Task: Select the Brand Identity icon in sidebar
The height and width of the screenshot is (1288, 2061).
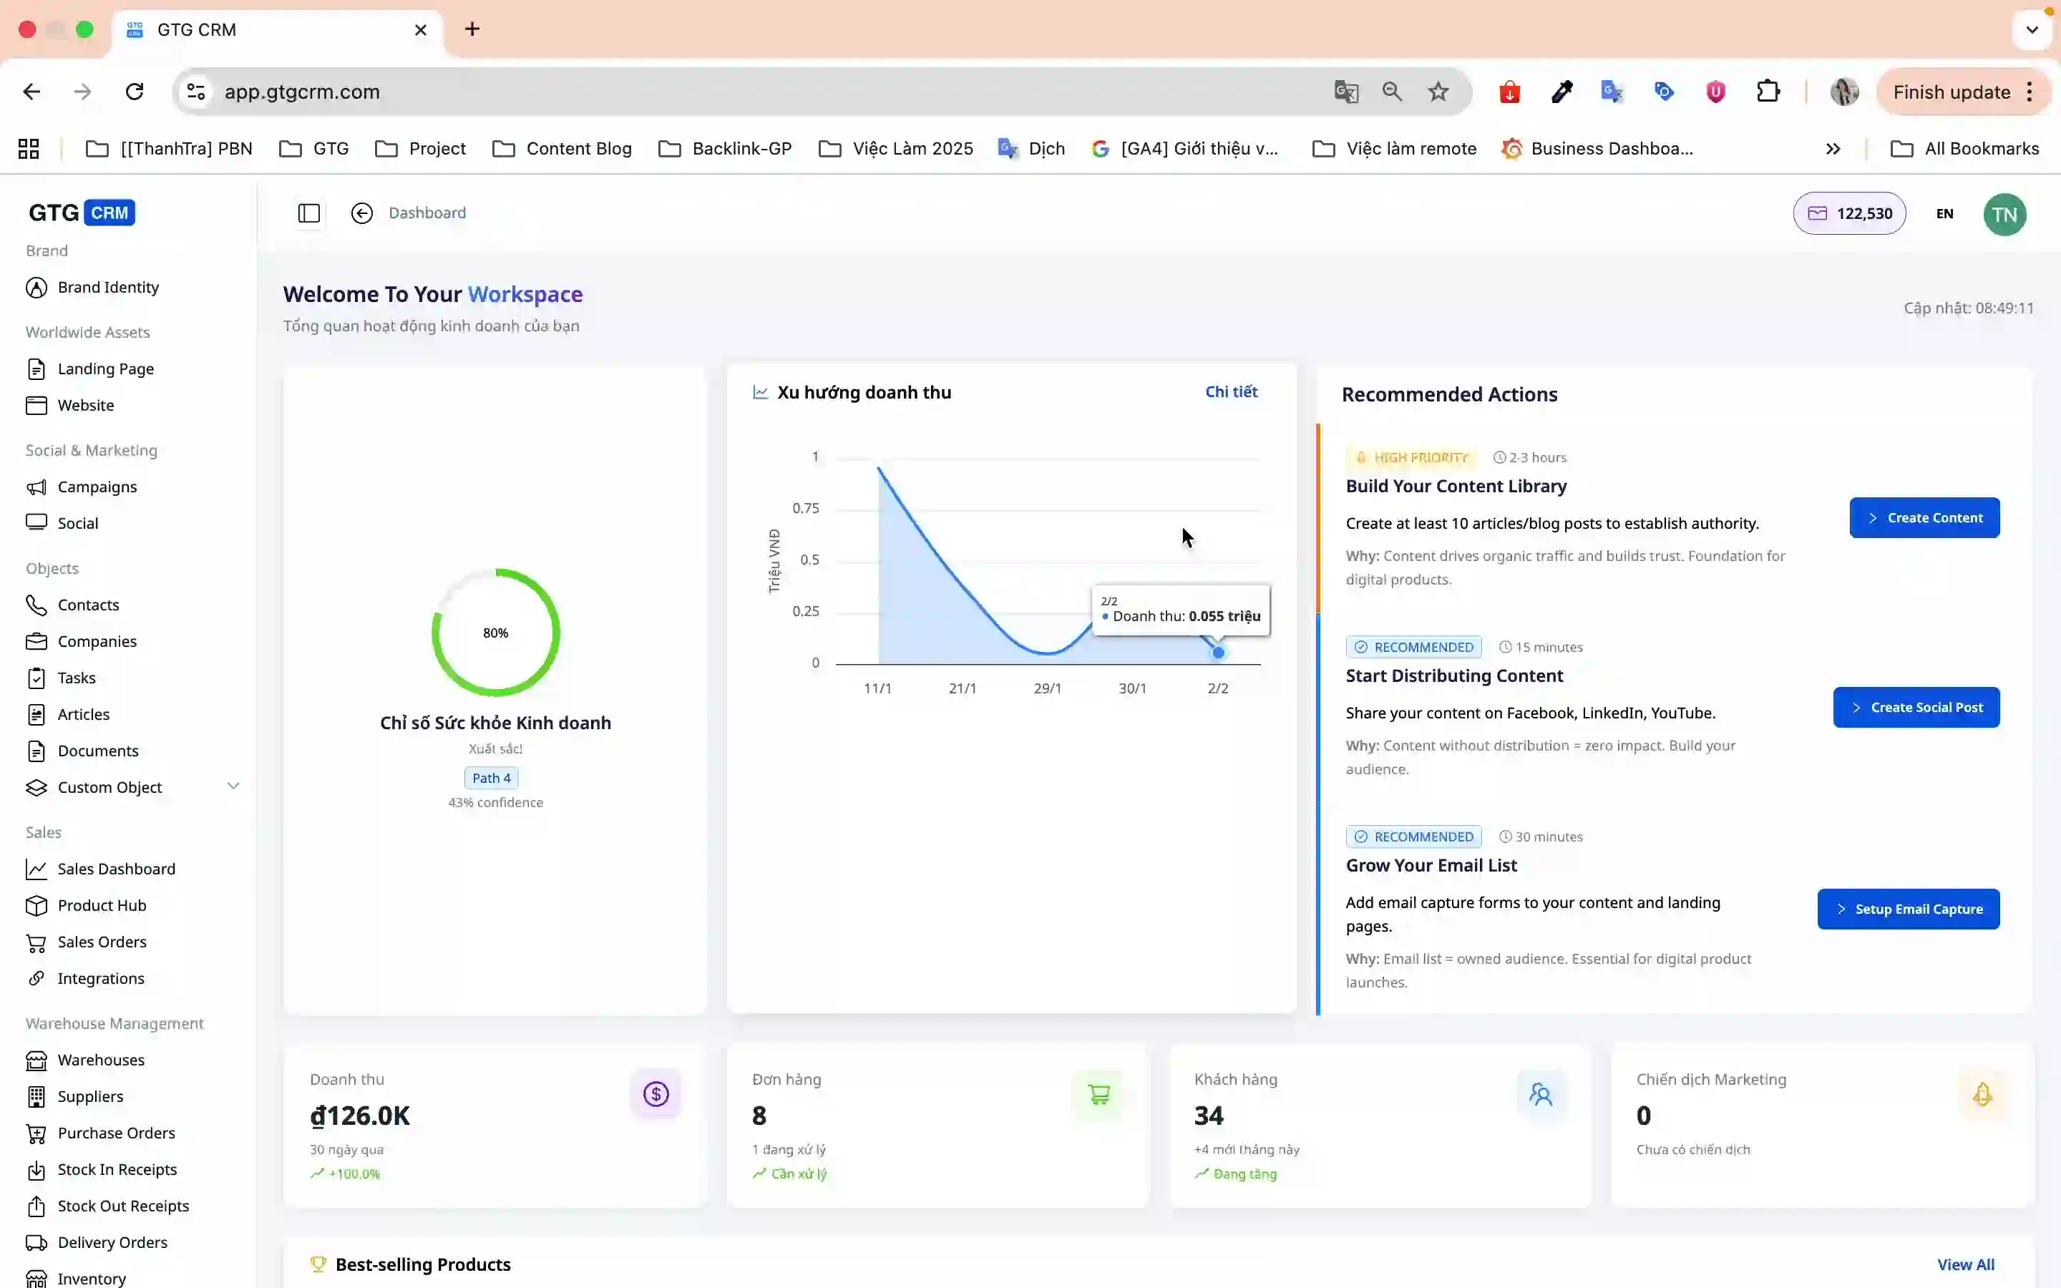Action: 36,287
